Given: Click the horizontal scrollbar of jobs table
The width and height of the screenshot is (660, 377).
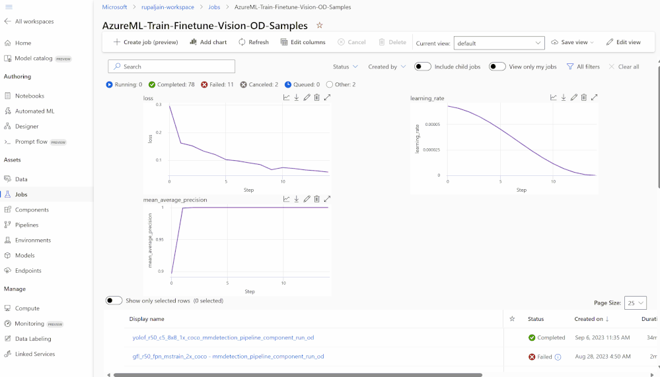Looking at the screenshot, I should pos(298,375).
